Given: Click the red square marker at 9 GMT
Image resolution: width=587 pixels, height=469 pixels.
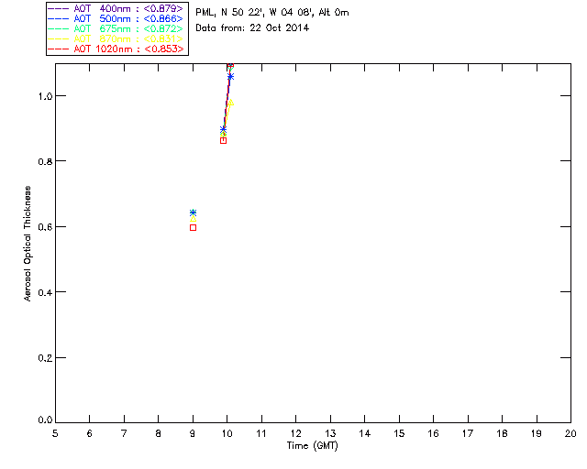Looking at the screenshot, I should click(194, 227).
